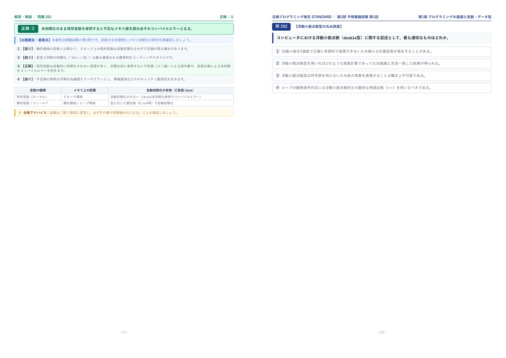Select answer option ① about 10進小数を2進数で
The height and width of the screenshot is (358, 506).
point(381,51)
